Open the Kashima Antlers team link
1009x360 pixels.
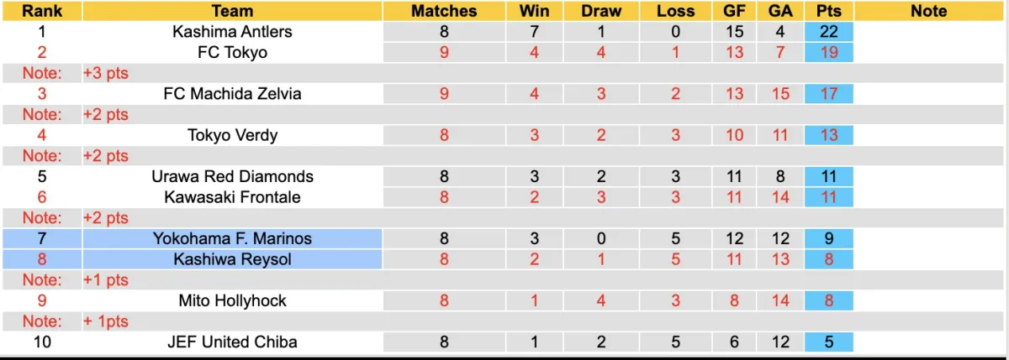232,32
